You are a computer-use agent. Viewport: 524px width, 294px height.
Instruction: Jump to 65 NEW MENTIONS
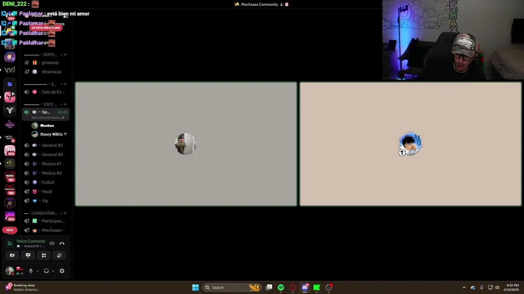point(45,28)
